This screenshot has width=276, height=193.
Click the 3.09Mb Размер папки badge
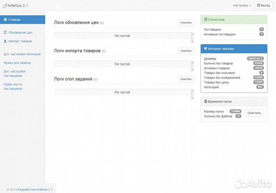pyautogui.click(x=235, y=111)
